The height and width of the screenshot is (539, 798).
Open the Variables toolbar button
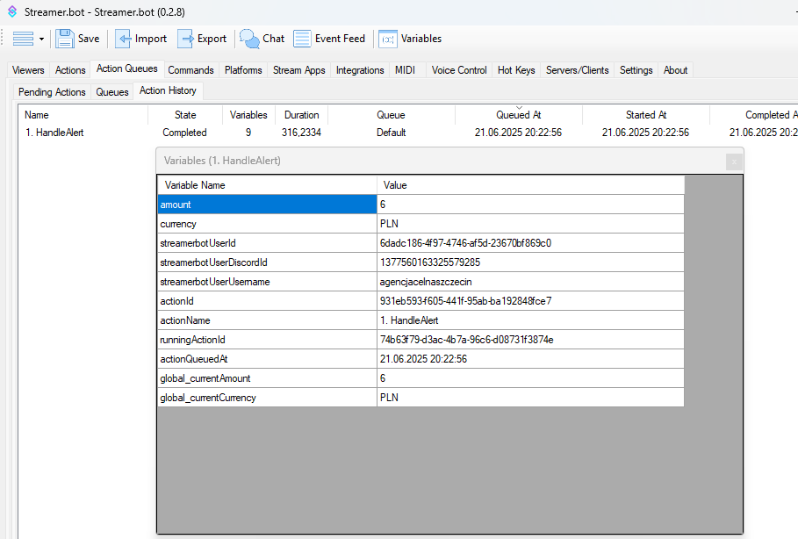[x=410, y=39]
